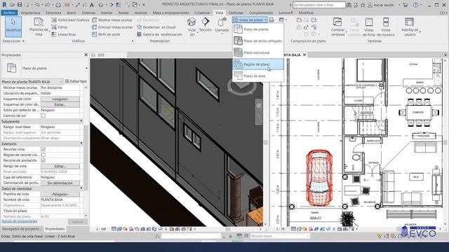The width and height of the screenshot is (449, 252).
Task: Switch to Arquitectura ribbon tab
Action: tap(31, 13)
